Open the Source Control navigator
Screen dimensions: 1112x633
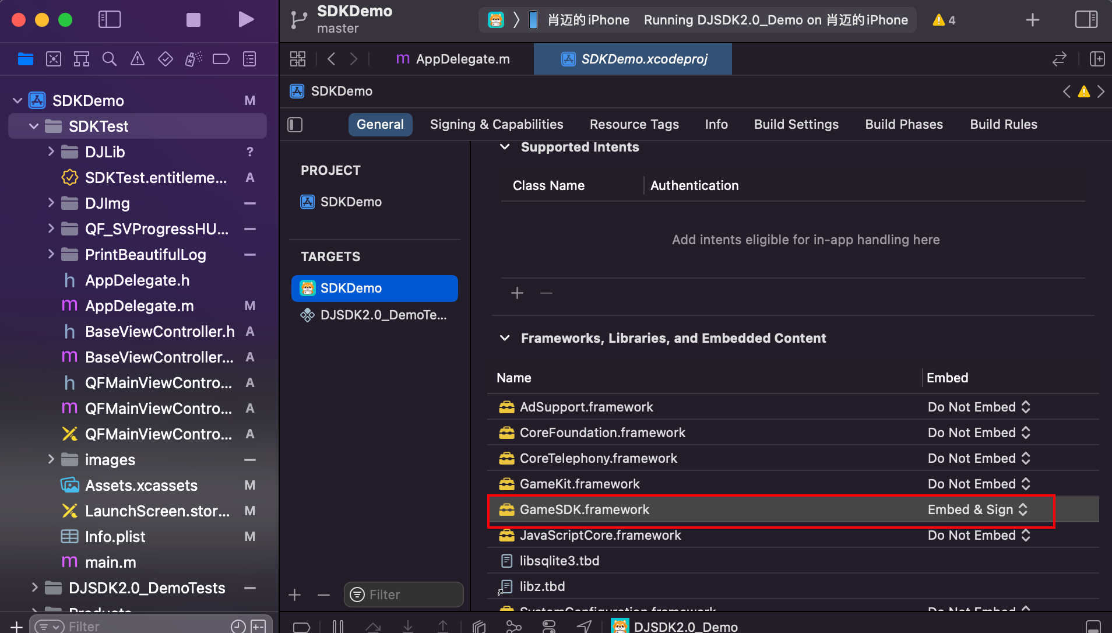(x=54, y=59)
